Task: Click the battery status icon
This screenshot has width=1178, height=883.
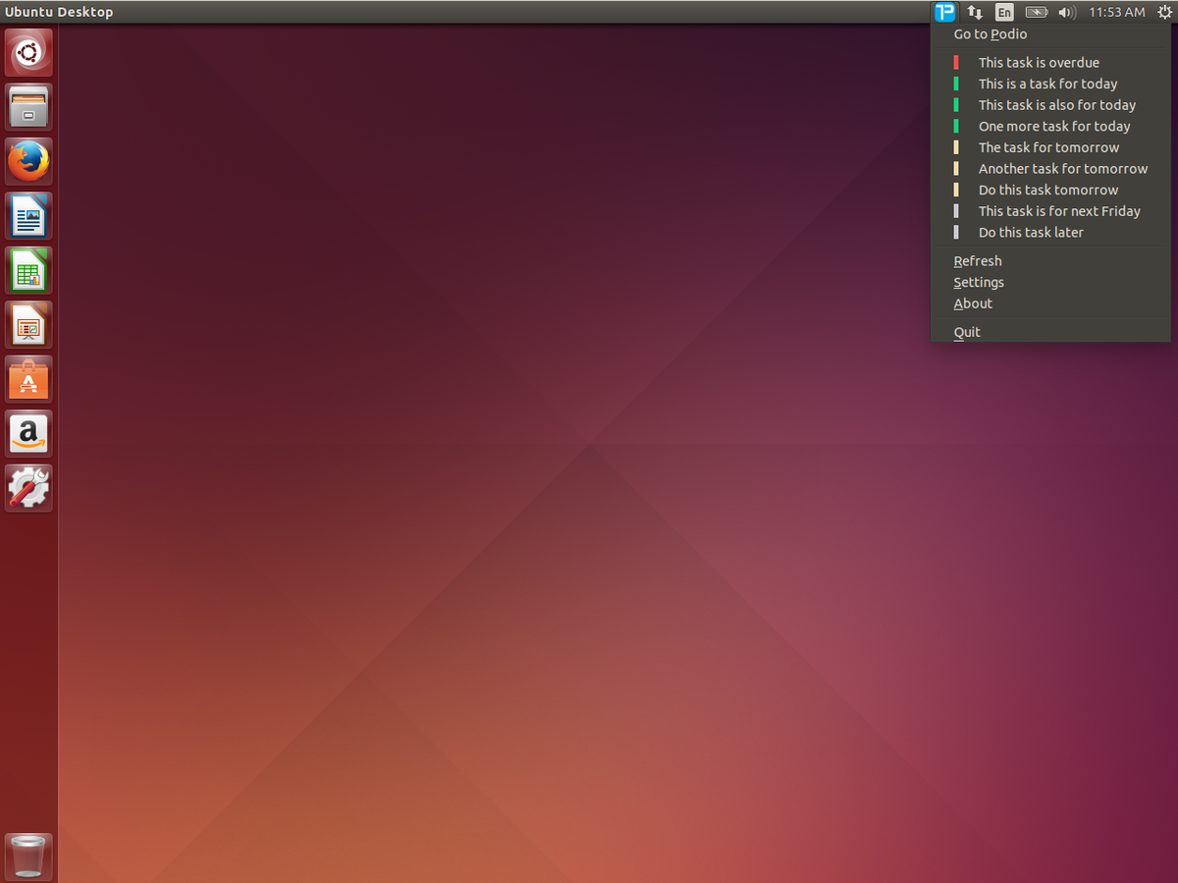Action: click(x=1036, y=12)
